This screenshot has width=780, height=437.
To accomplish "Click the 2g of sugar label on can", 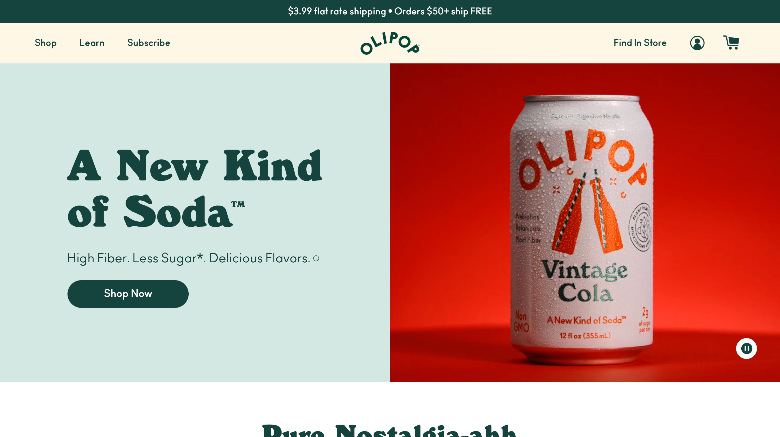I will pyautogui.click(x=645, y=320).
